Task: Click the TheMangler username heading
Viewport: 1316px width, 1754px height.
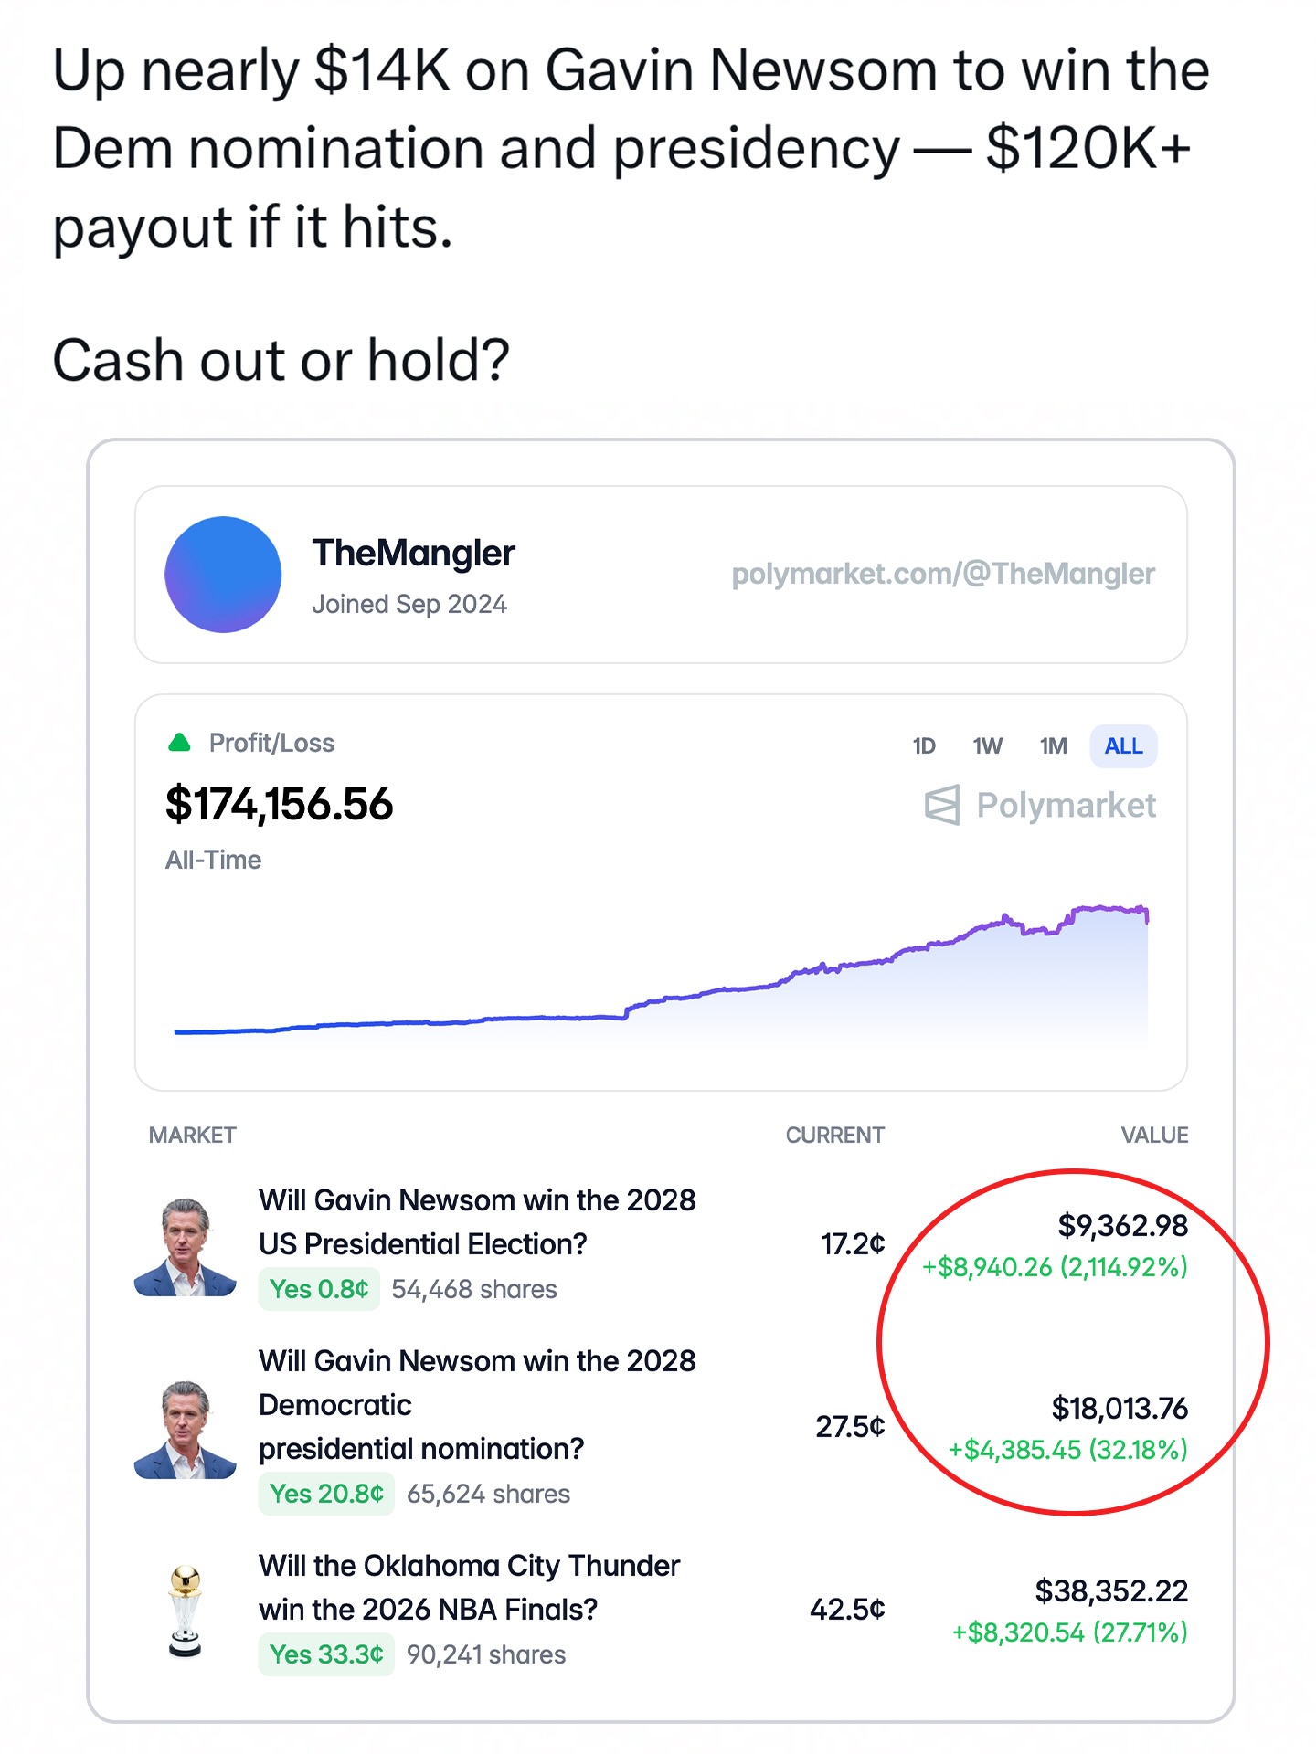Action: pyautogui.click(x=413, y=554)
